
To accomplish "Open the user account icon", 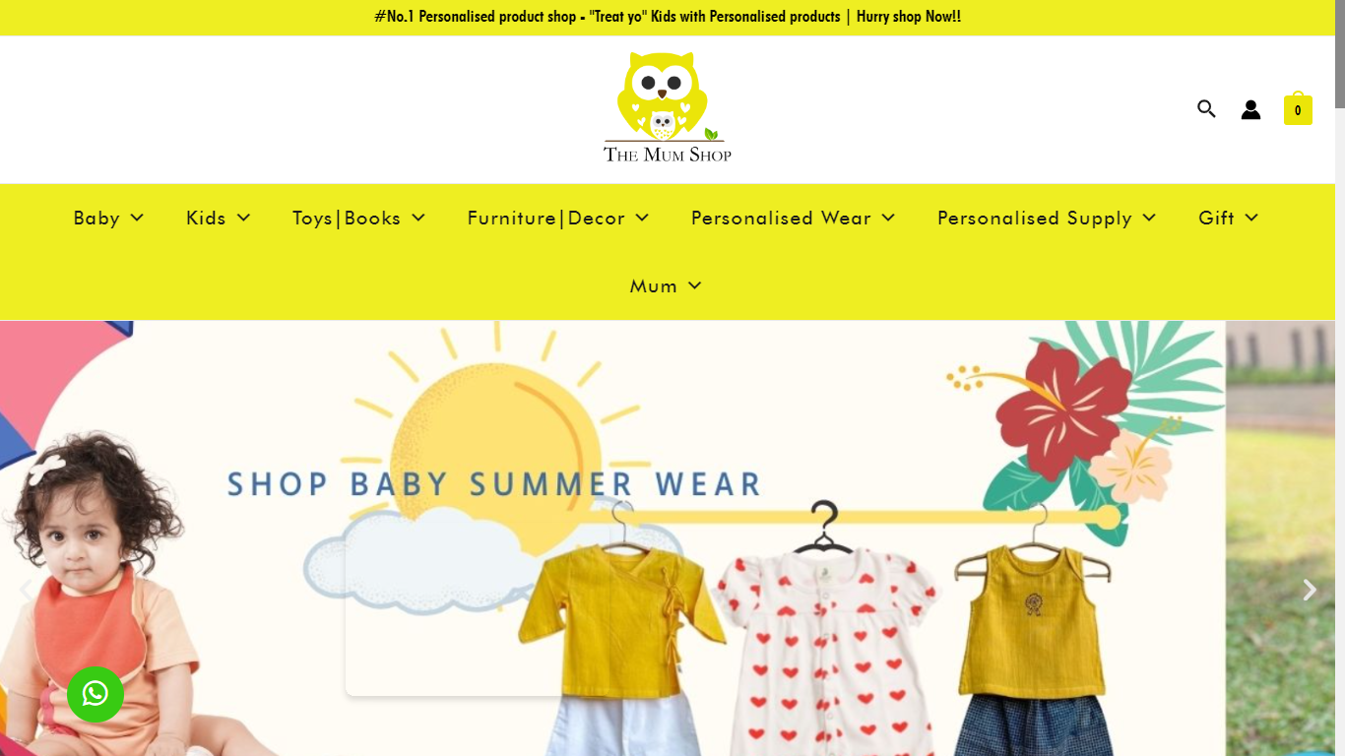I will click(1250, 109).
